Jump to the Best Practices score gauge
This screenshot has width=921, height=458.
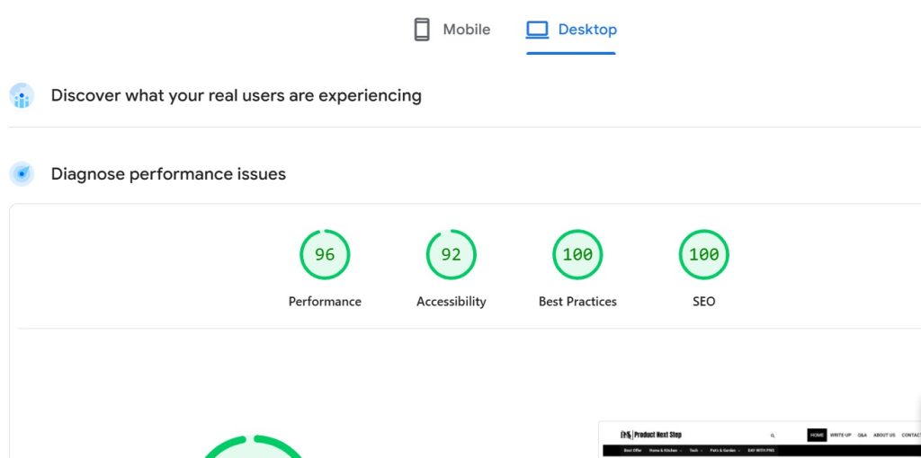pyautogui.click(x=577, y=254)
